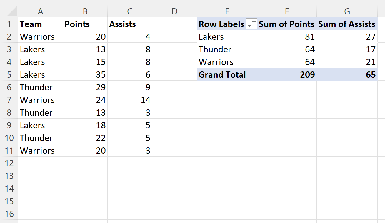Click the Points value 29
This screenshot has width=385, height=223.
85,87
